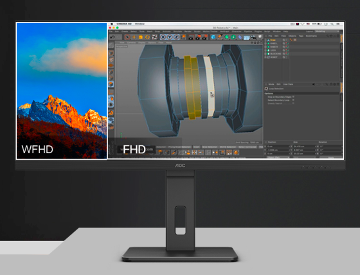Click Phong Break Selection button
The width and height of the screenshot is (360, 275).
click(x=179, y=147)
